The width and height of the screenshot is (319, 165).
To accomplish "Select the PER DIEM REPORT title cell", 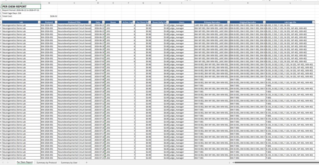I will pos(21,6).
